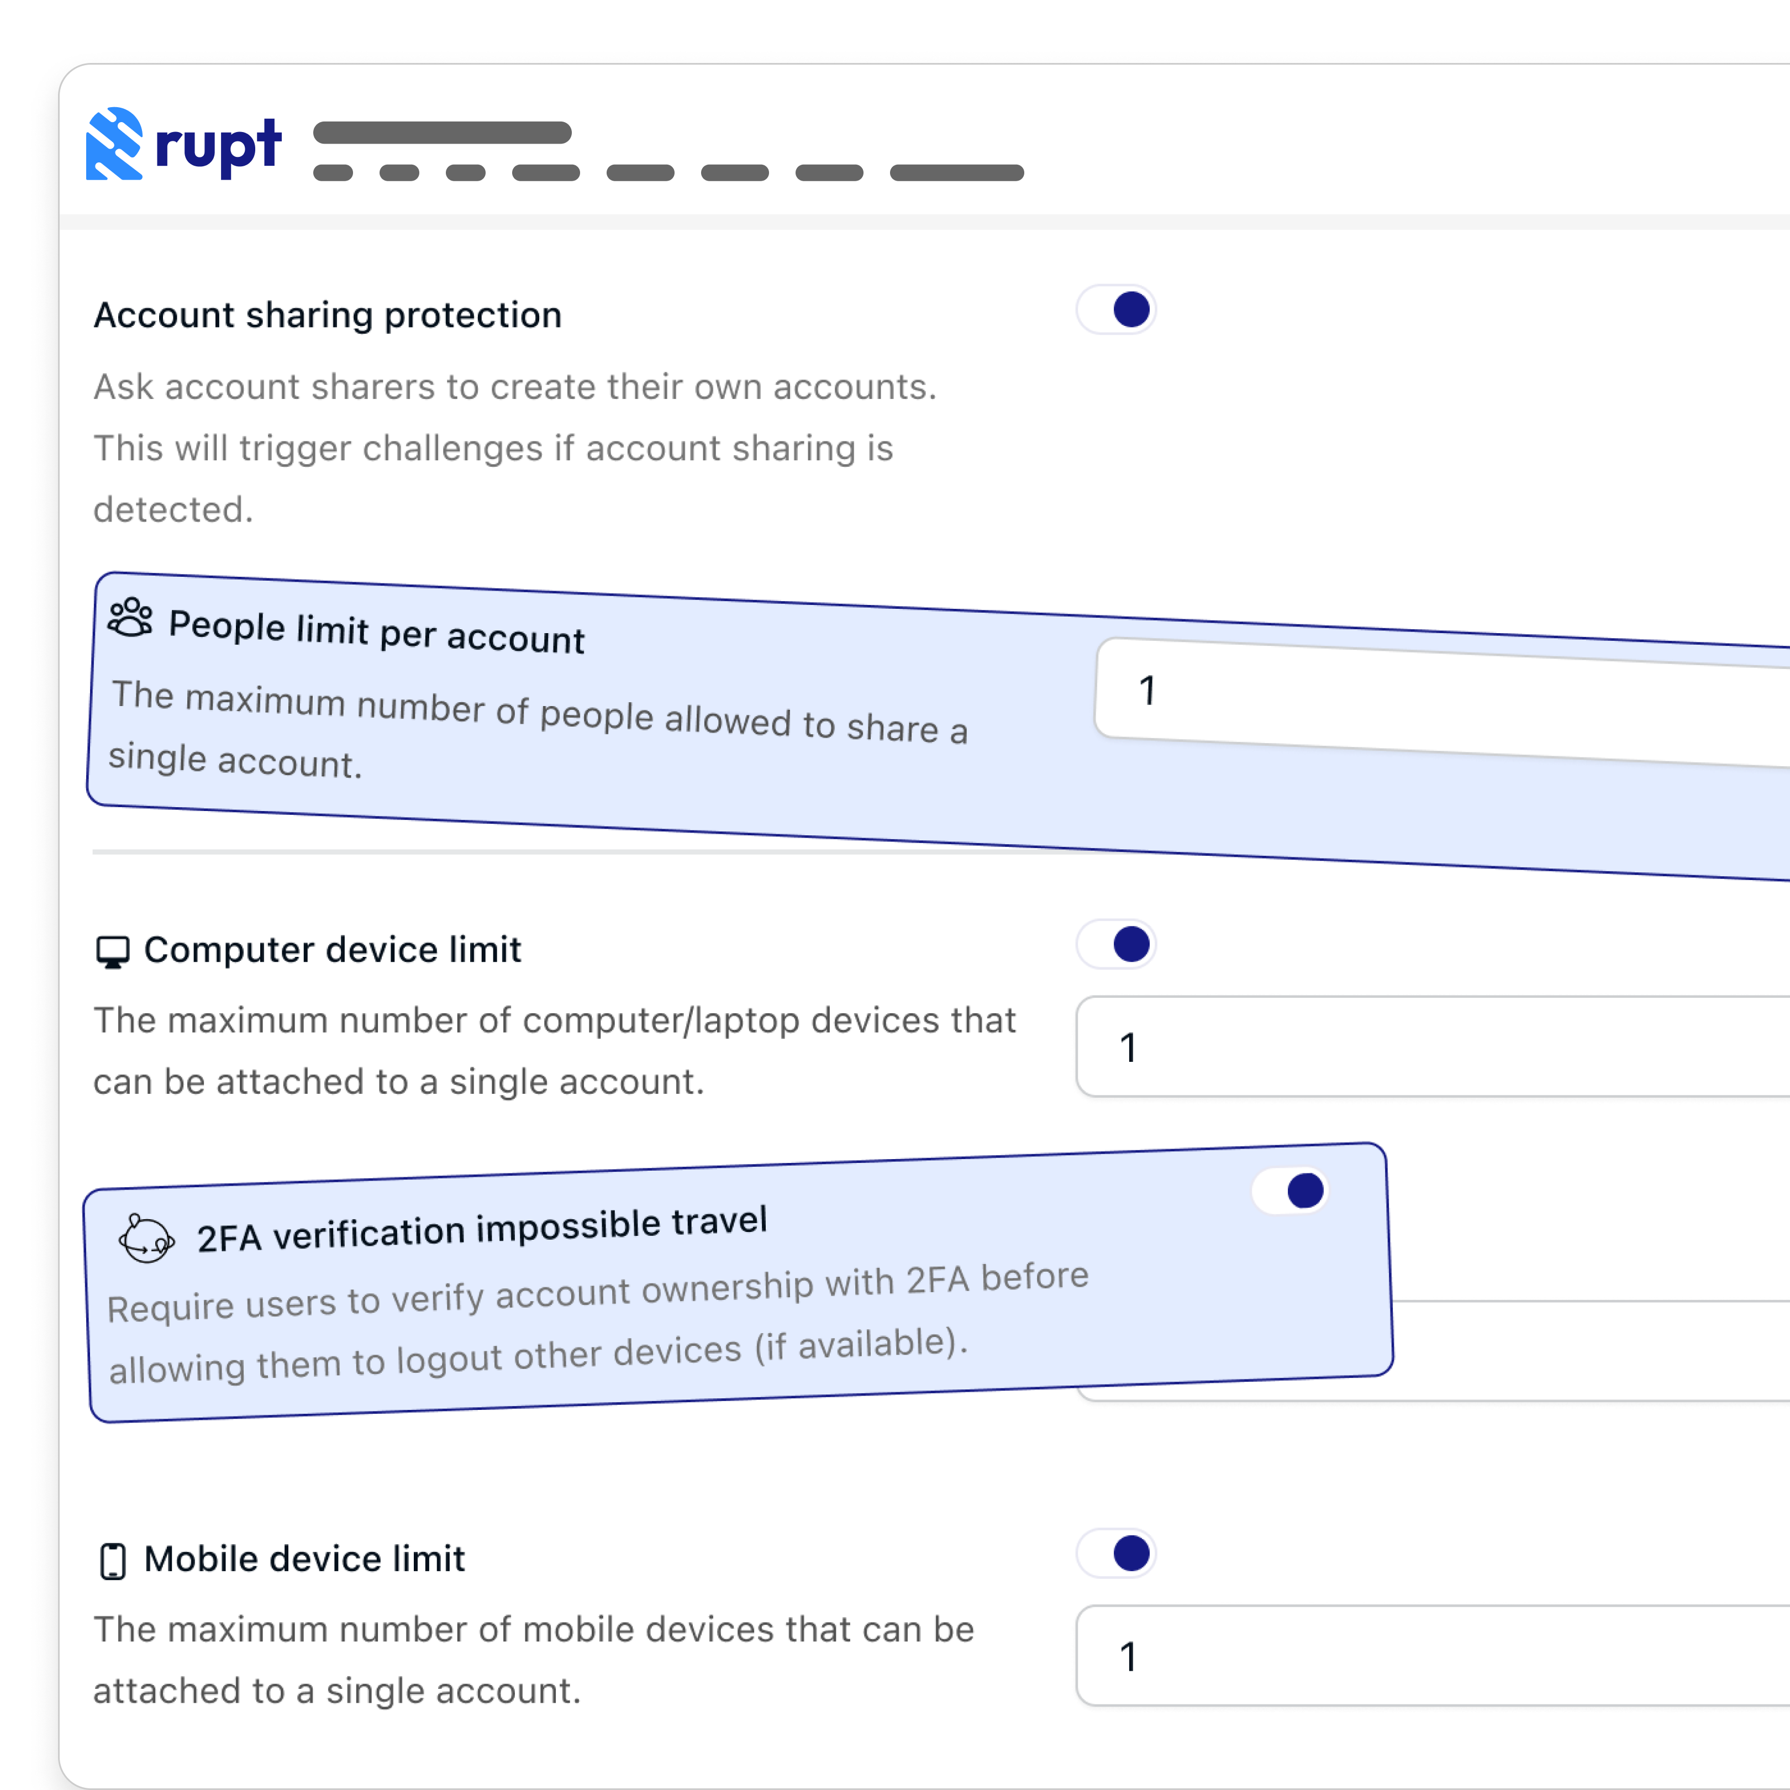Turn off Mobile device limit toggle

point(1117,1554)
